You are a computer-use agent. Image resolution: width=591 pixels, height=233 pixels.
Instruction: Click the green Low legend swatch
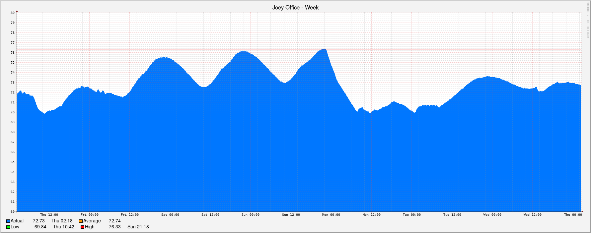click(8, 227)
